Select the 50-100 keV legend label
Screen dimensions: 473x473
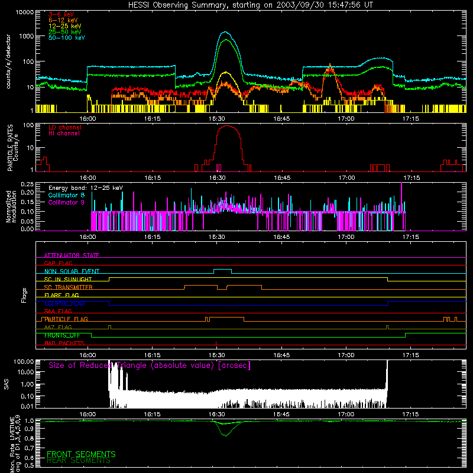[67, 38]
